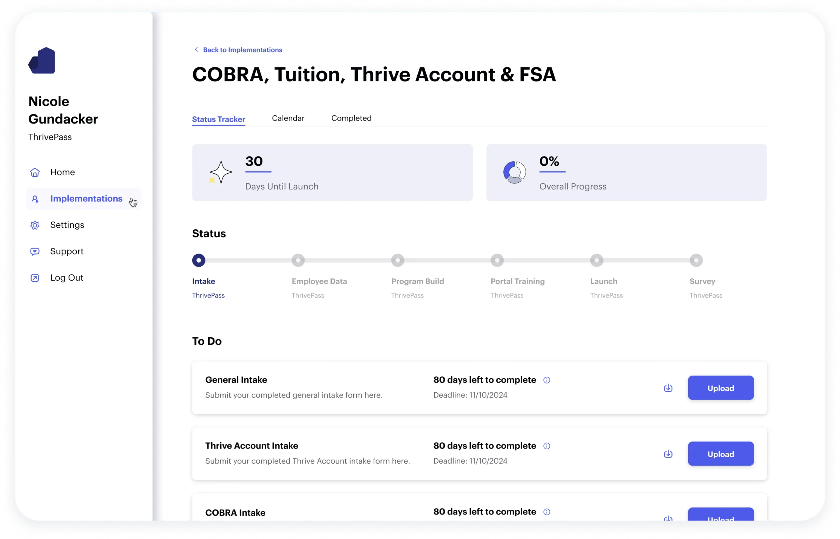This screenshot has height=539, width=840.
Task: Open Implementations in the sidebar
Action: 86,198
